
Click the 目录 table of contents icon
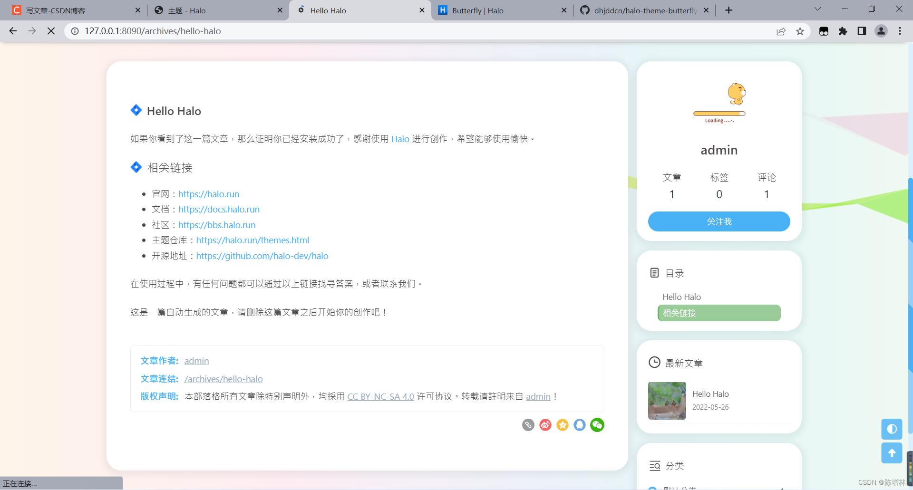[654, 273]
